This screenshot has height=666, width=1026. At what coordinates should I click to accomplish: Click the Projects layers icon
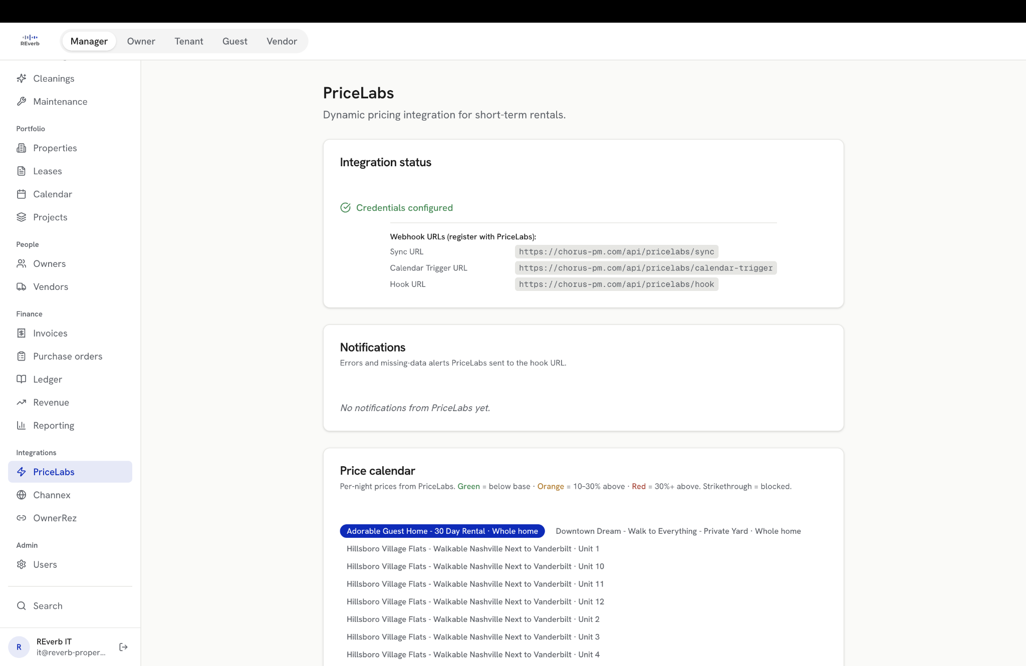click(22, 217)
